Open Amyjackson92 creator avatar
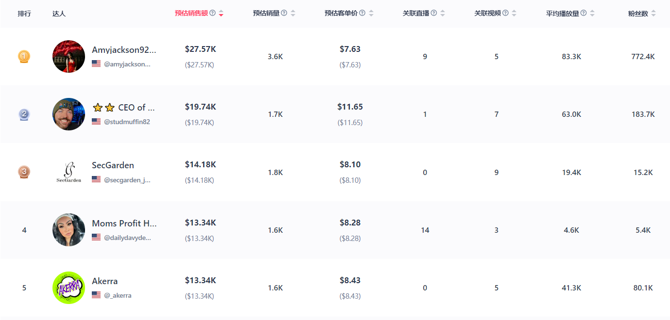670x320 pixels. pyautogui.click(x=69, y=57)
